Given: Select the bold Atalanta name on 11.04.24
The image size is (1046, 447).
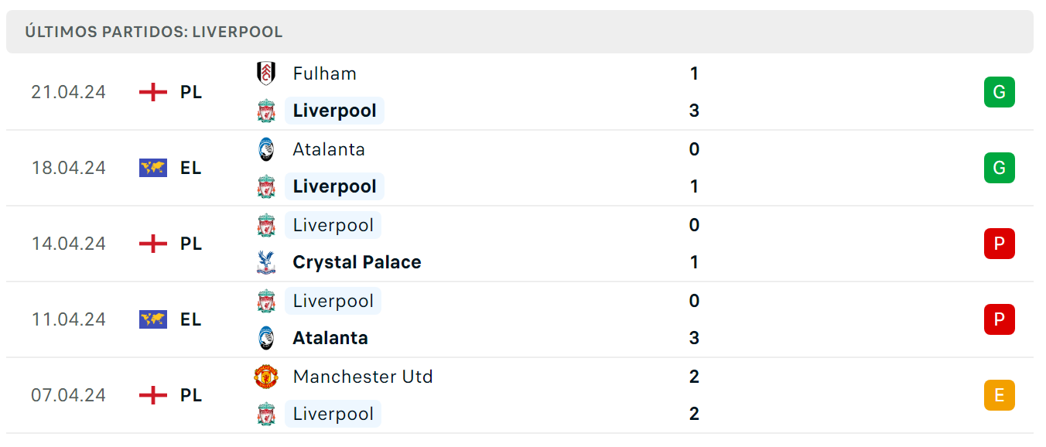Looking at the screenshot, I should 330,338.
